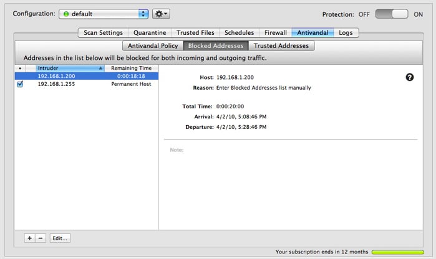This screenshot has height=259, width=436.
Task: Sort by the Intruder column header
Action: [70, 68]
